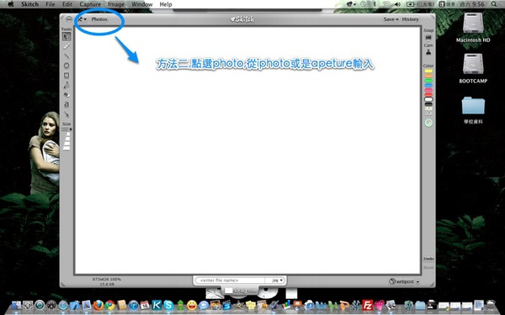Select the rectangle shape tool
The width and height of the screenshot is (505, 315).
(x=66, y=76)
